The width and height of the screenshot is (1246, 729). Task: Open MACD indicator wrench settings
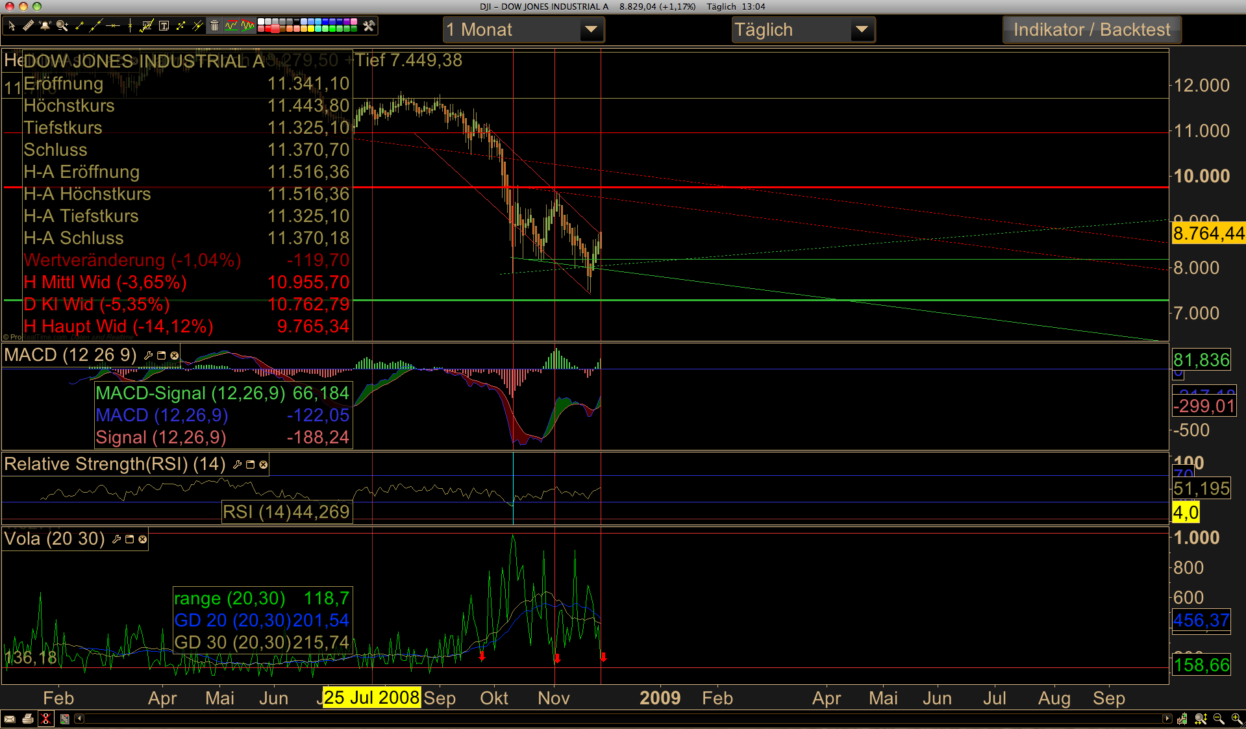(x=148, y=355)
